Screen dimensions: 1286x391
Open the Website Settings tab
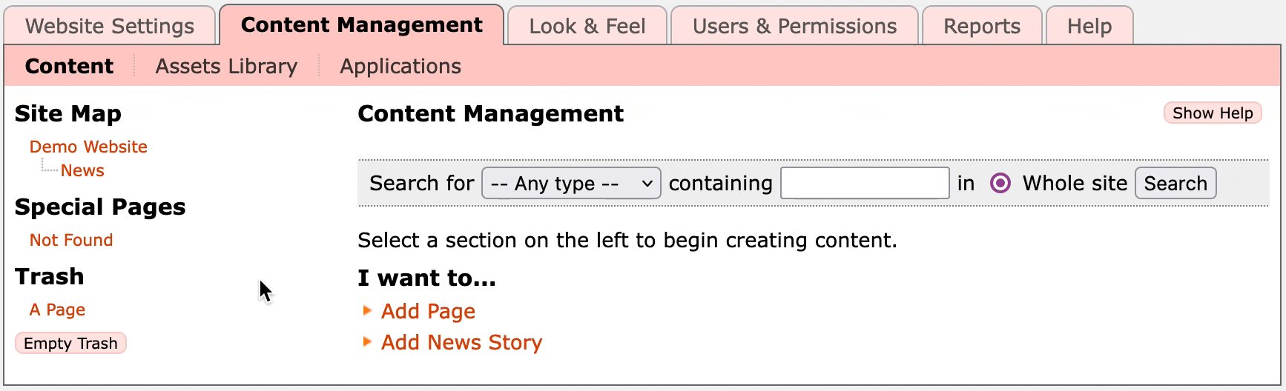(x=110, y=26)
